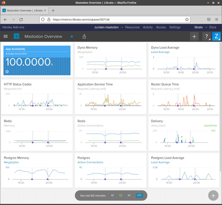Maximize the Firefox window
222x205 pixels.
[213, 3]
